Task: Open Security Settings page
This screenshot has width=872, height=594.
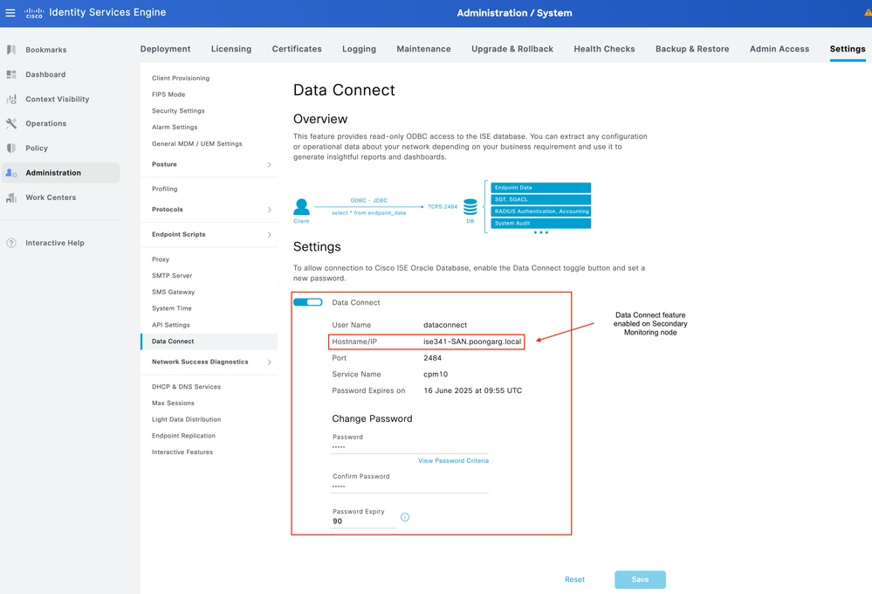Action: coord(178,111)
